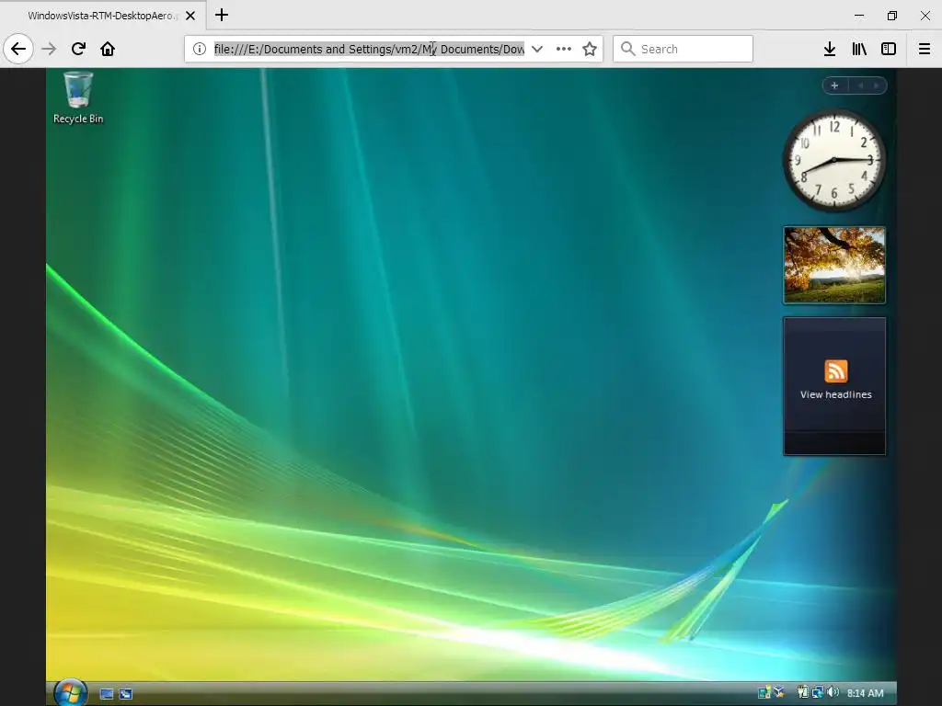The height and width of the screenshot is (706, 942).
Task: Click the magnifier icon in the Search box
Action: point(627,49)
